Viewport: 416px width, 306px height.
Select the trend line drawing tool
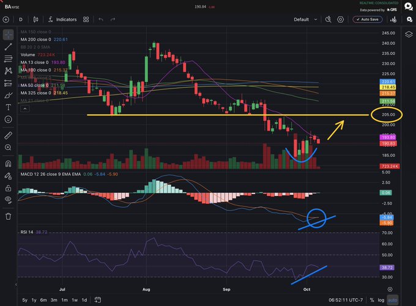pyautogui.click(x=8, y=47)
